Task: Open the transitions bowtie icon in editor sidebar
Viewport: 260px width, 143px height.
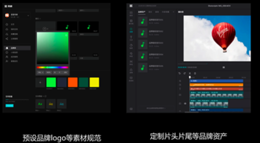Action: 131,62
